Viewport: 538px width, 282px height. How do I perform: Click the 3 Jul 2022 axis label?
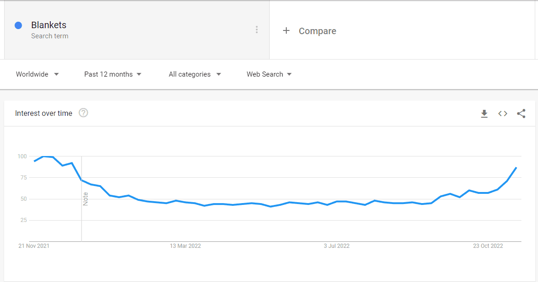coord(337,246)
